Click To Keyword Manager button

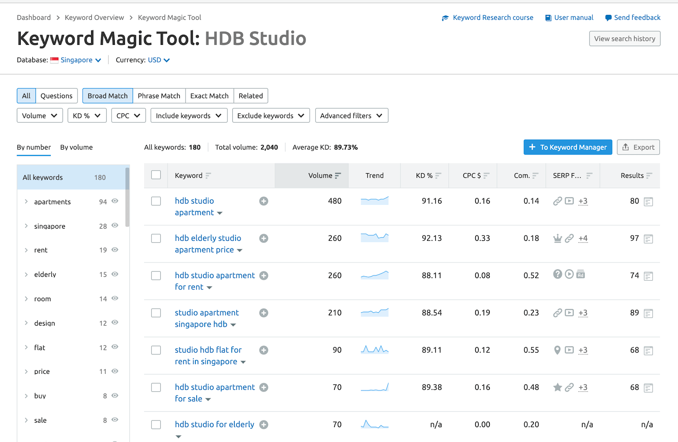tap(568, 147)
